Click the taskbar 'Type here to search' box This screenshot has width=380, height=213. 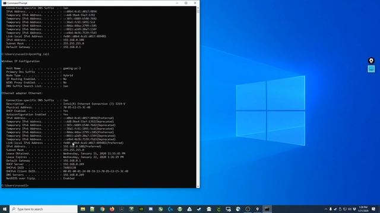click(x=43, y=209)
